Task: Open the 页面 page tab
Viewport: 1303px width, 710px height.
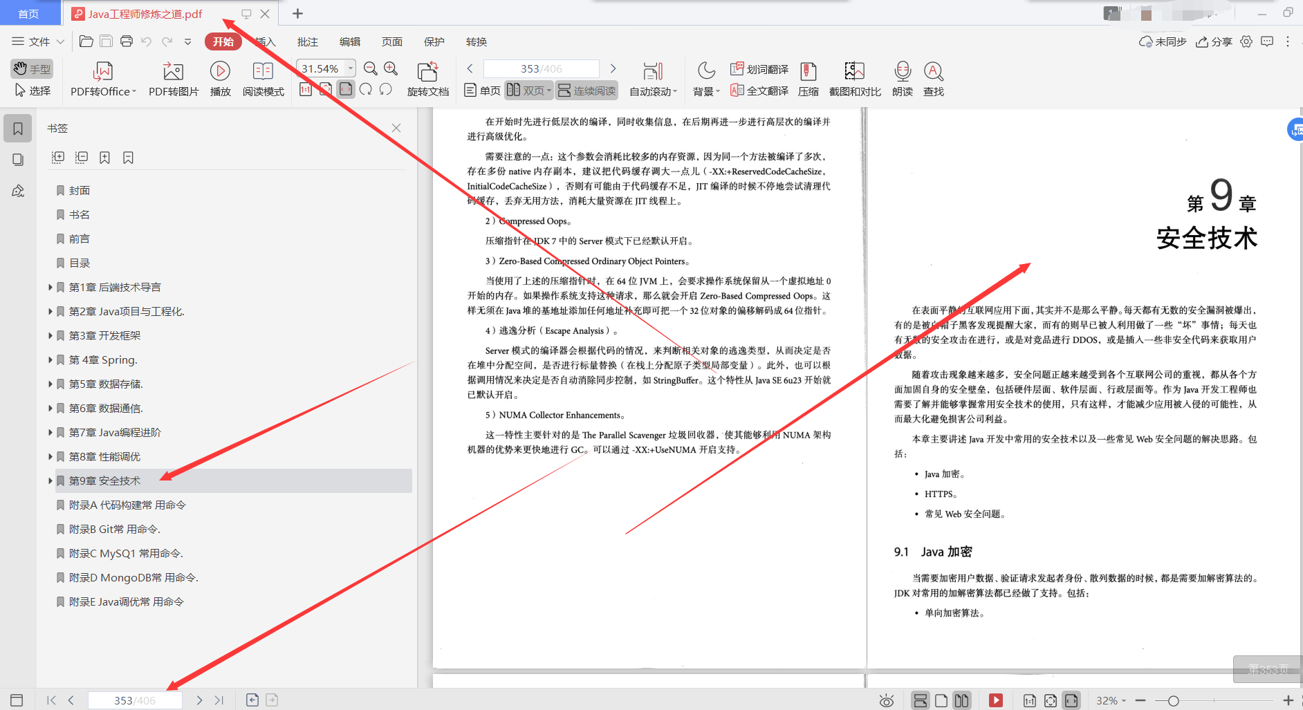Action: (x=392, y=41)
